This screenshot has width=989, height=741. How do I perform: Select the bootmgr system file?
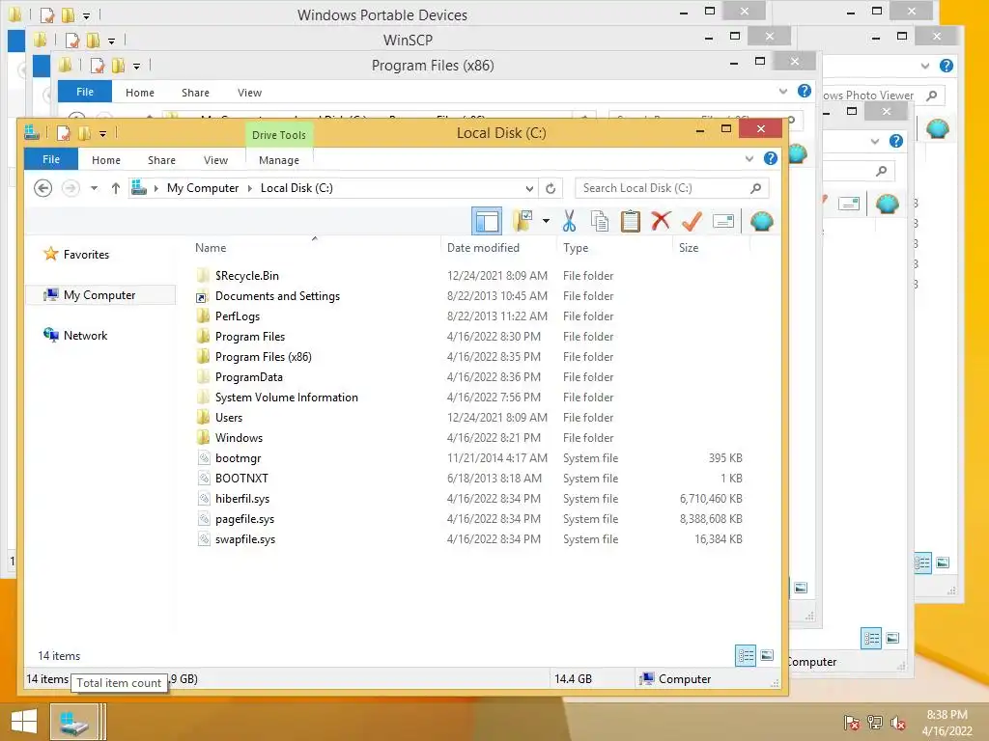(238, 458)
